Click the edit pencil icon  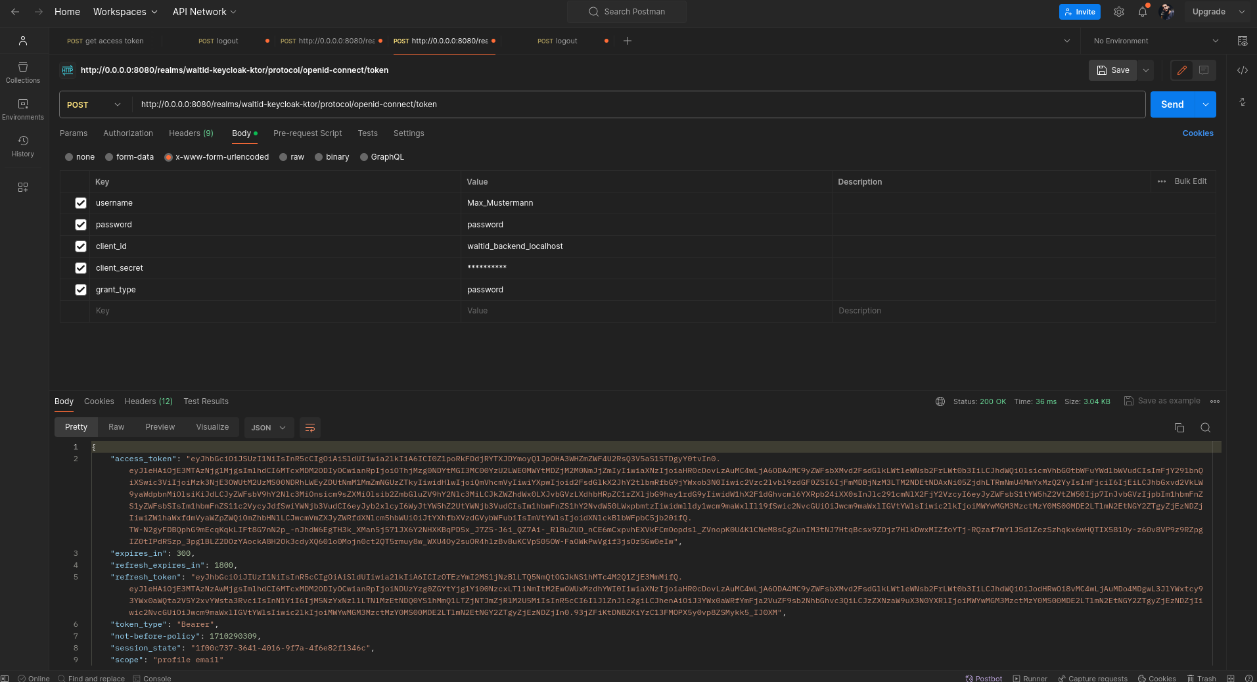[x=1182, y=70]
